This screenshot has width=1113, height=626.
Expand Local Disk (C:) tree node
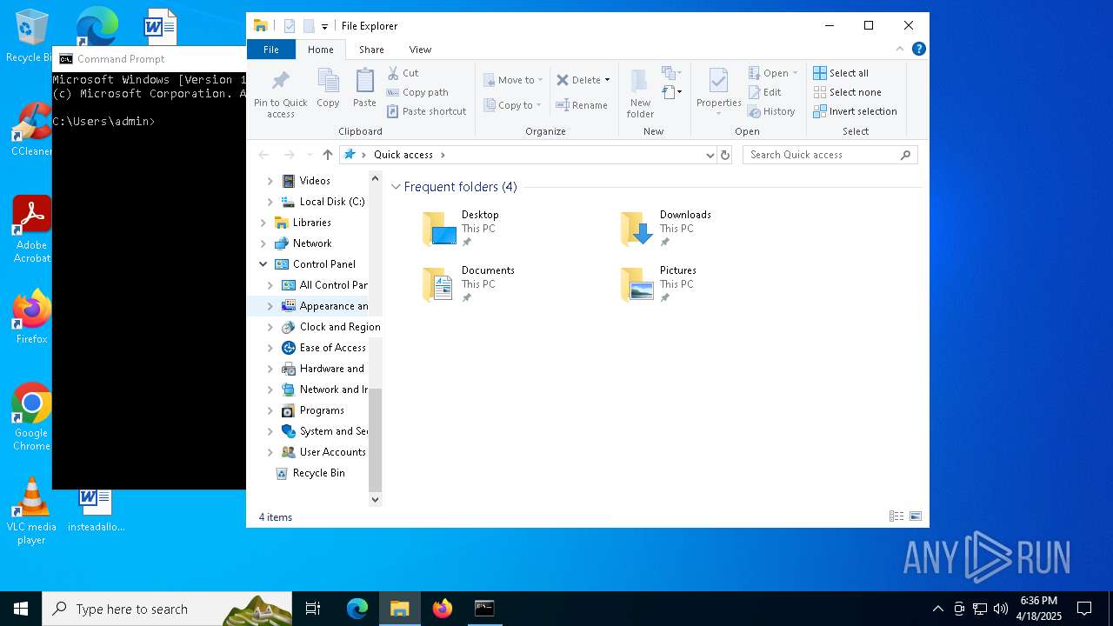click(x=270, y=202)
